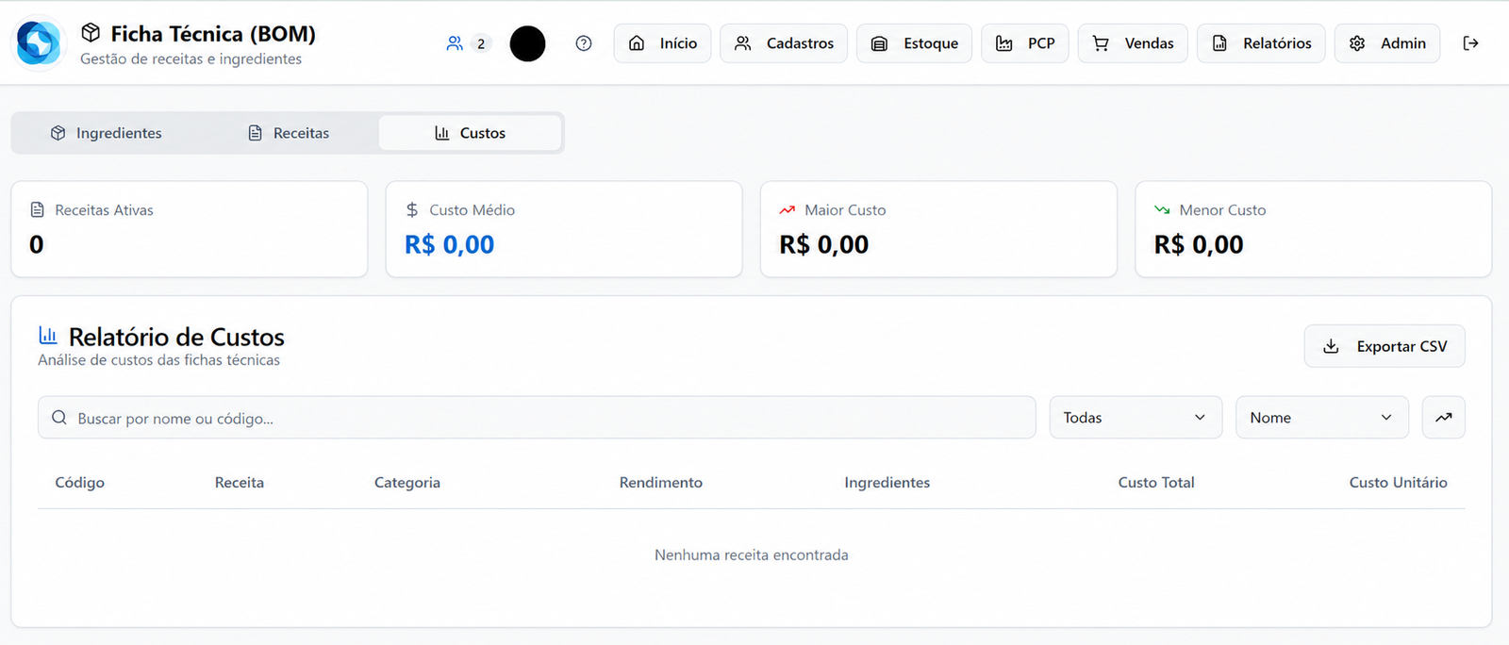1509x645 pixels.
Task: Open Relatórios from the top navigation
Action: (1261, 43)
